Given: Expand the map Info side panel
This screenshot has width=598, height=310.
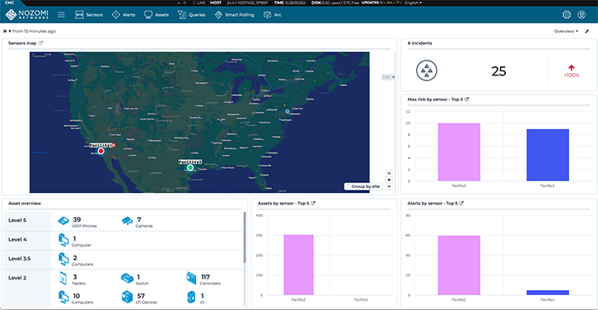Looking at the screenshot, I should 388,77.
